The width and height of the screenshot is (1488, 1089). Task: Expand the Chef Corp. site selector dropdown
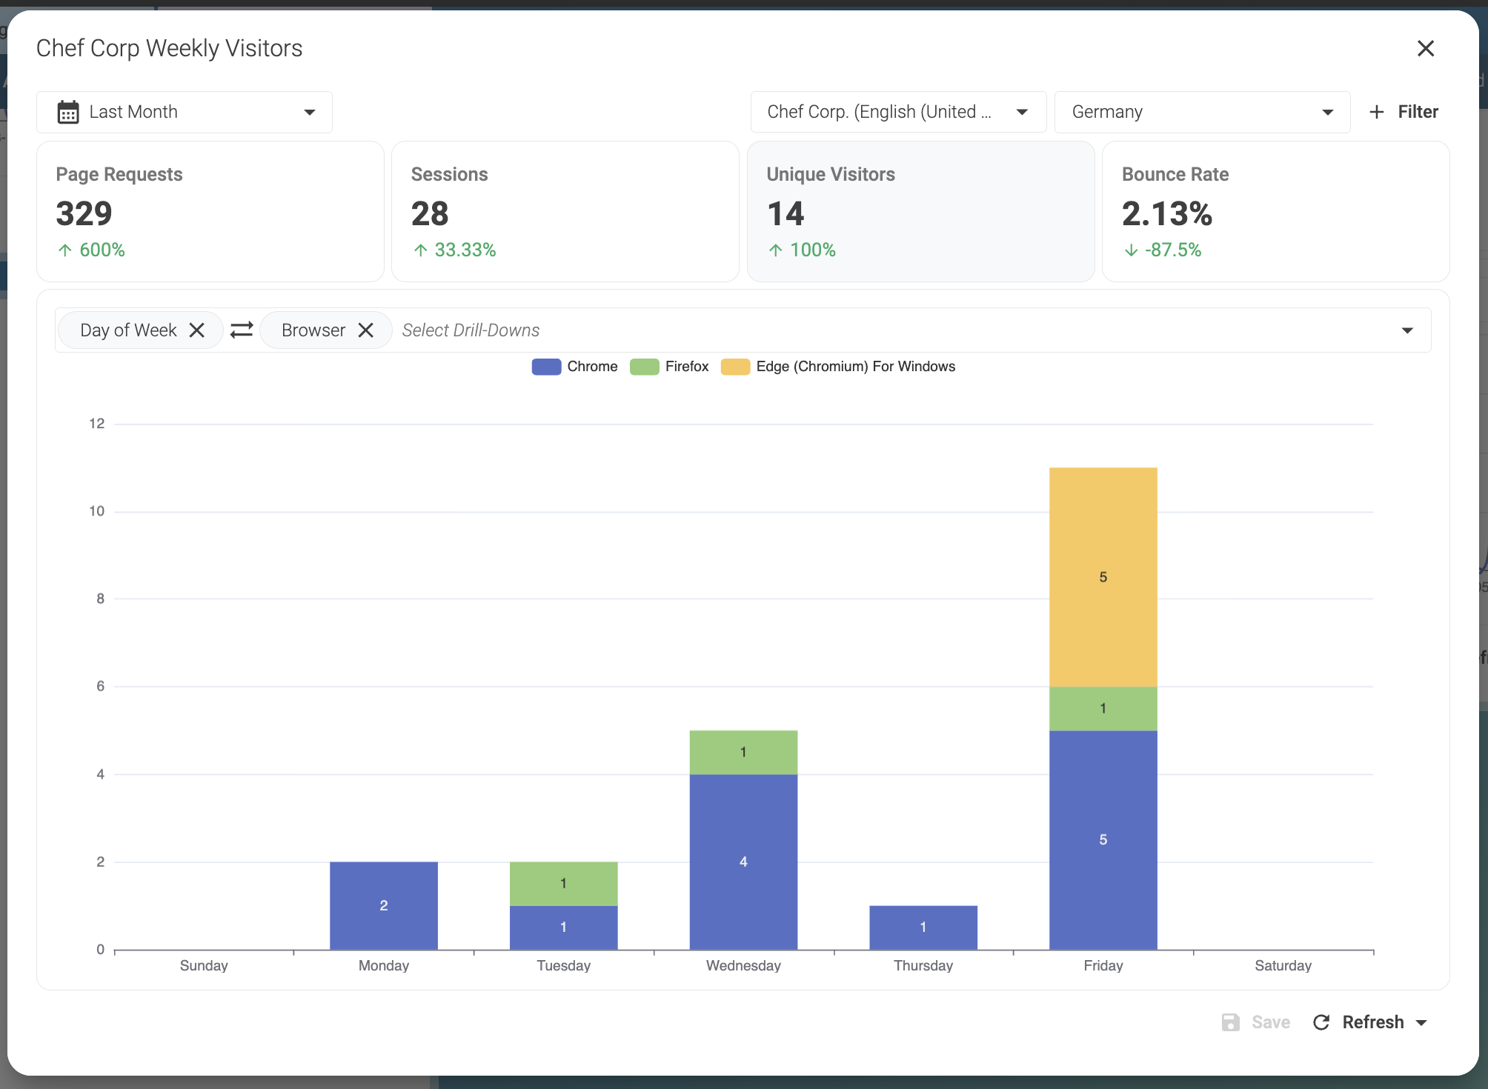pyautogui.click(x=897, y=112)
